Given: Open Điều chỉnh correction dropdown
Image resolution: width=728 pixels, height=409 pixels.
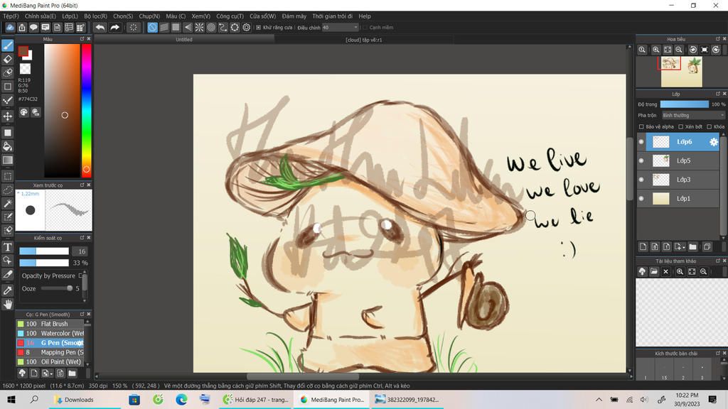Looking at the screenshot, I should (341, 28).
